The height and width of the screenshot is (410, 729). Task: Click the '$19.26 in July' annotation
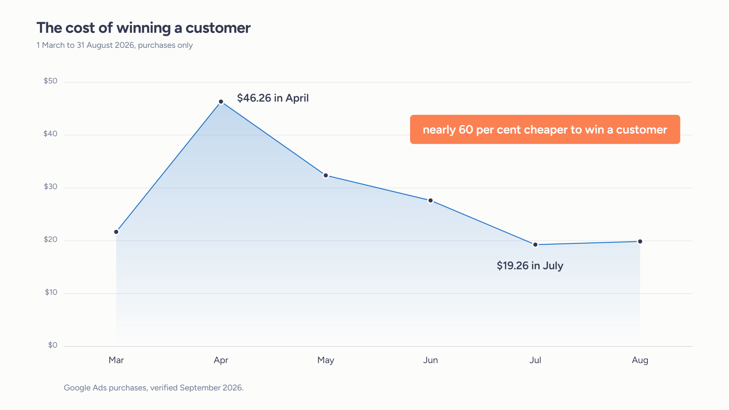(530, 266)
